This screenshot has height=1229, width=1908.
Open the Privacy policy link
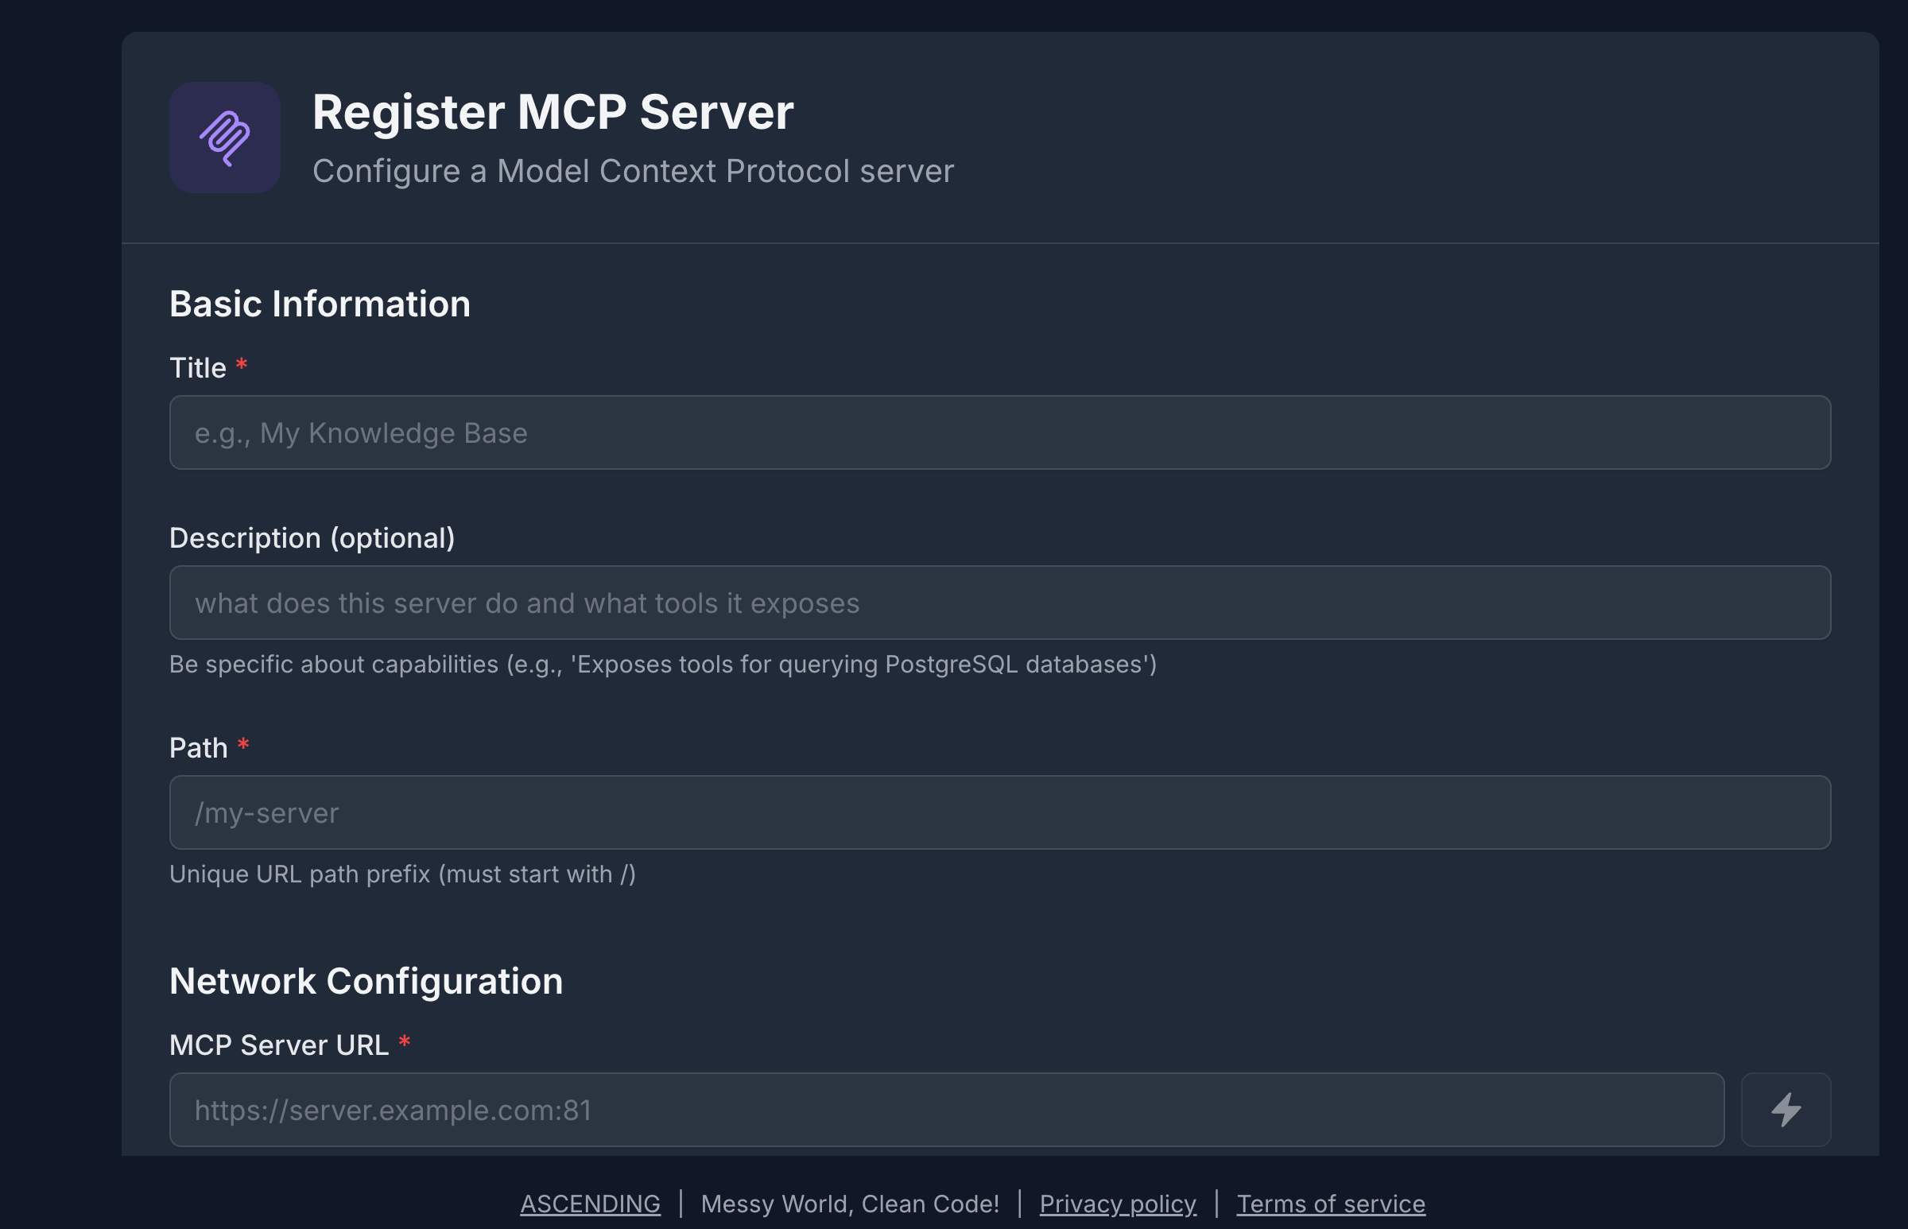coord(1118,1204)
